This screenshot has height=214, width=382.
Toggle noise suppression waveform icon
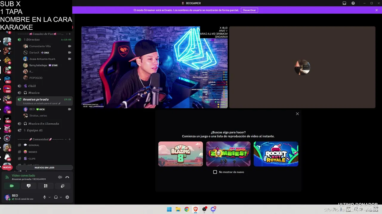pyautogui.click(x=60, y=177)
